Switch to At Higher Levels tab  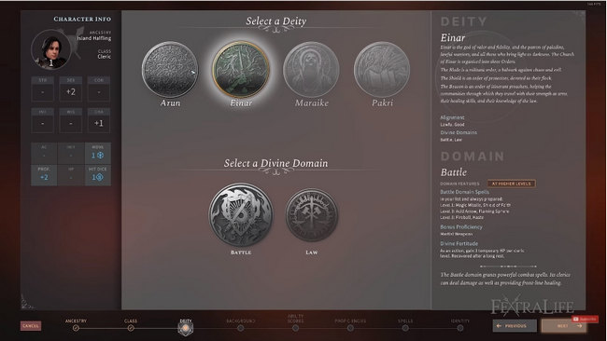pos(512,184)
